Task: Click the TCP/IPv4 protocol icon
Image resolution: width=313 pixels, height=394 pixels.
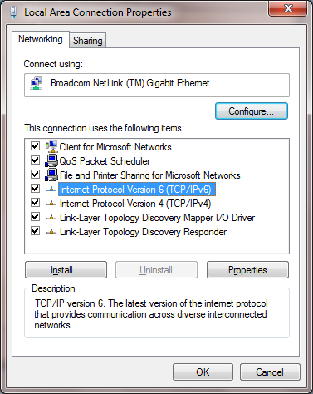Action: (51, 204)
